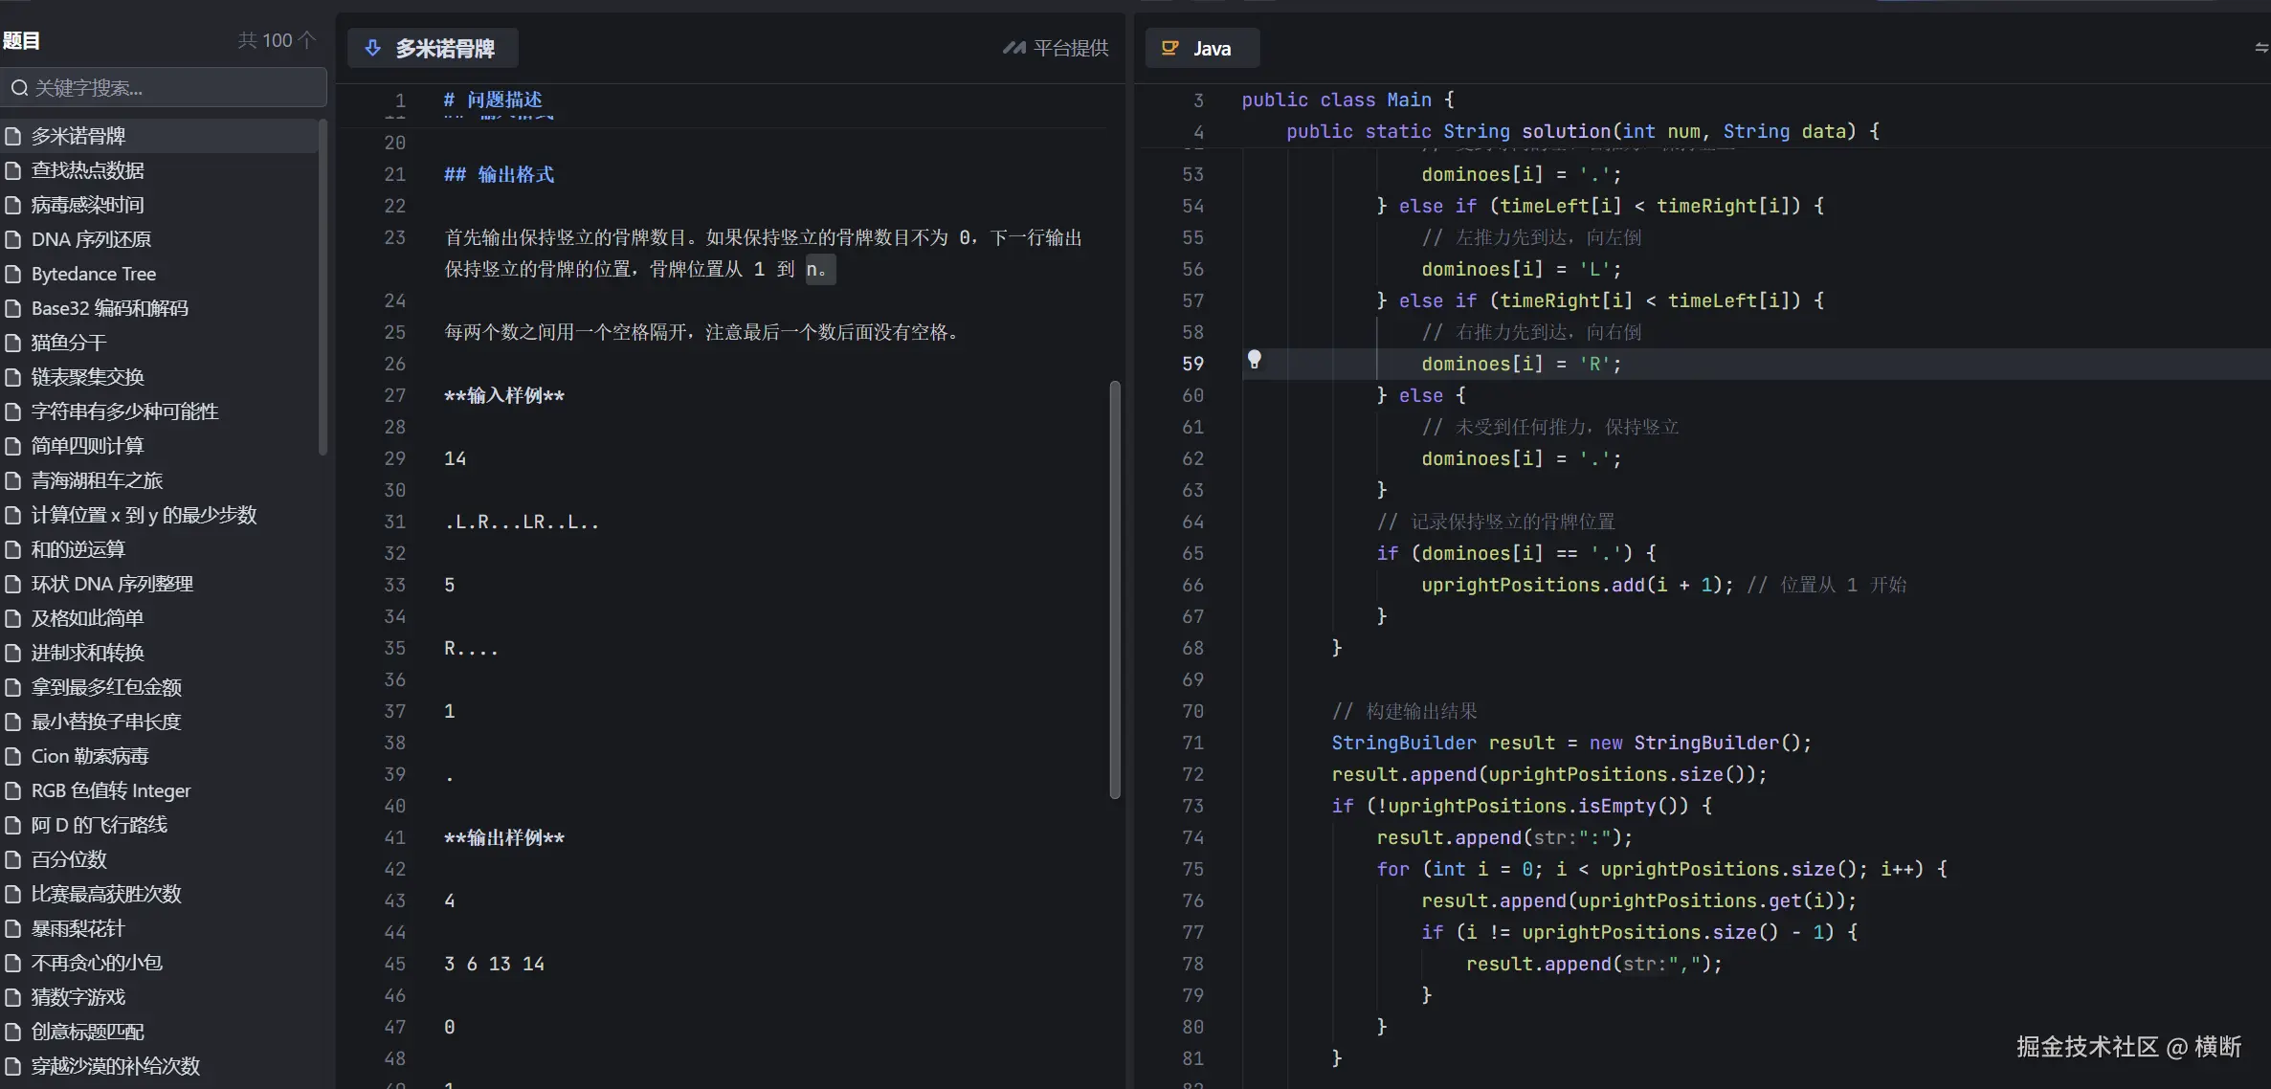This screenshot has width=2271, height=1089.
Task: Click the swap-language arrows icon at top right
Action: (2260, 48)
